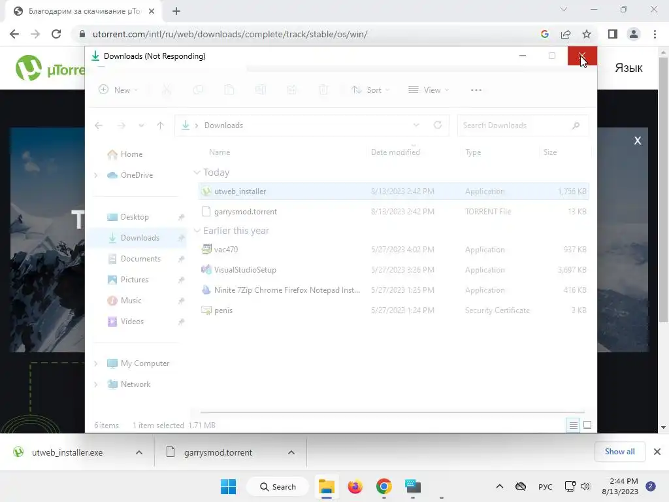Click the Язык language link on uTorrent page
Screen dimensions: 669x502
tap(628, 68)
